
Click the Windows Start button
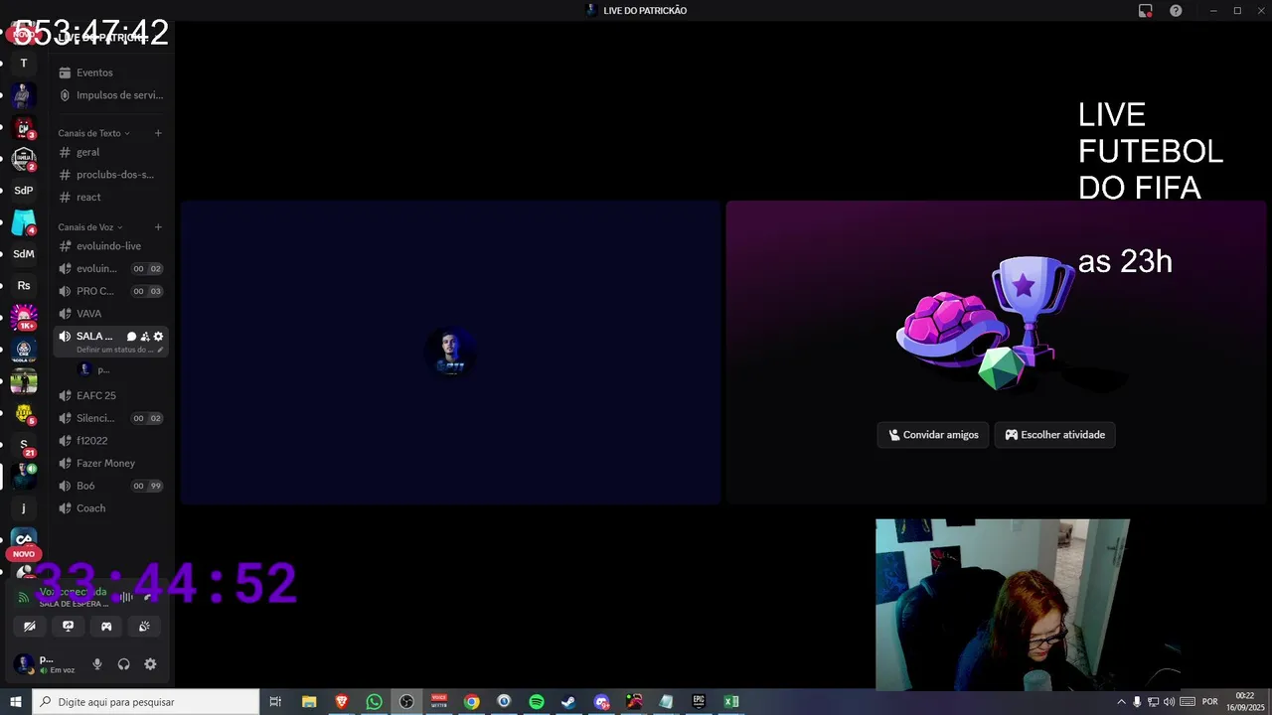pos(15,702)
